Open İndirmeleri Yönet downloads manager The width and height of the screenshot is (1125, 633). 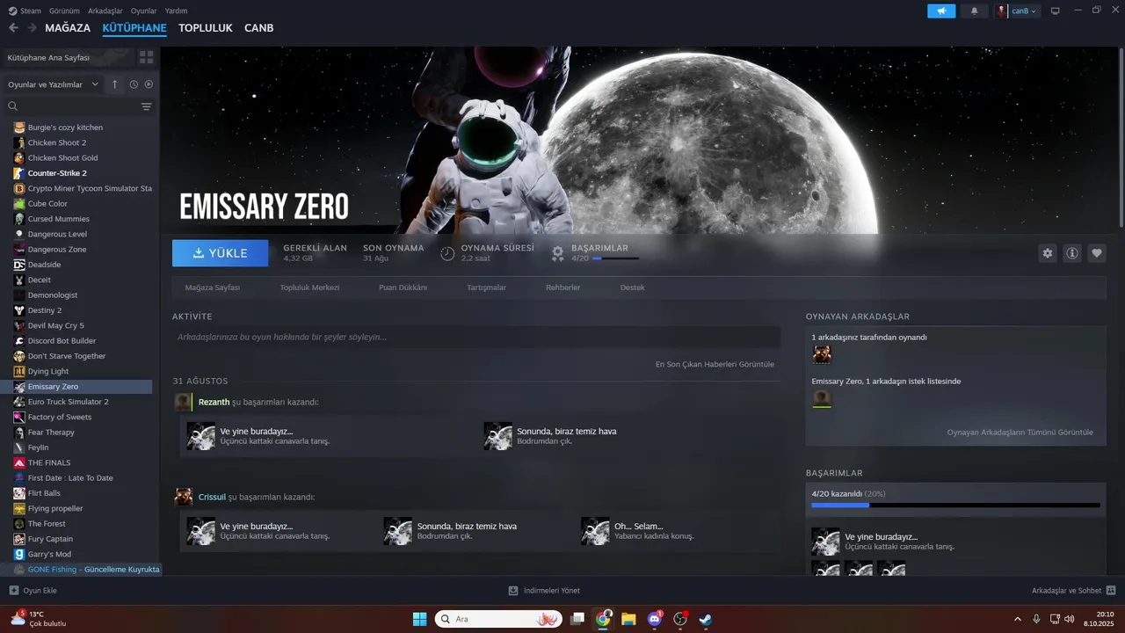pos(544,591)
